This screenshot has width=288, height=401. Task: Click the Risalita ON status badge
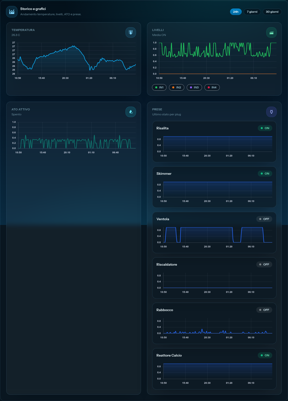pyautogui.click(x=265, y=128)
